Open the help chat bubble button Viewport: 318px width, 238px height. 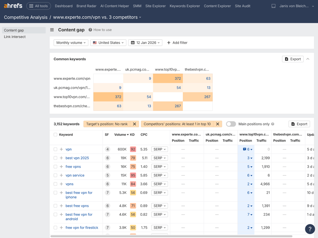coord(310,229)
